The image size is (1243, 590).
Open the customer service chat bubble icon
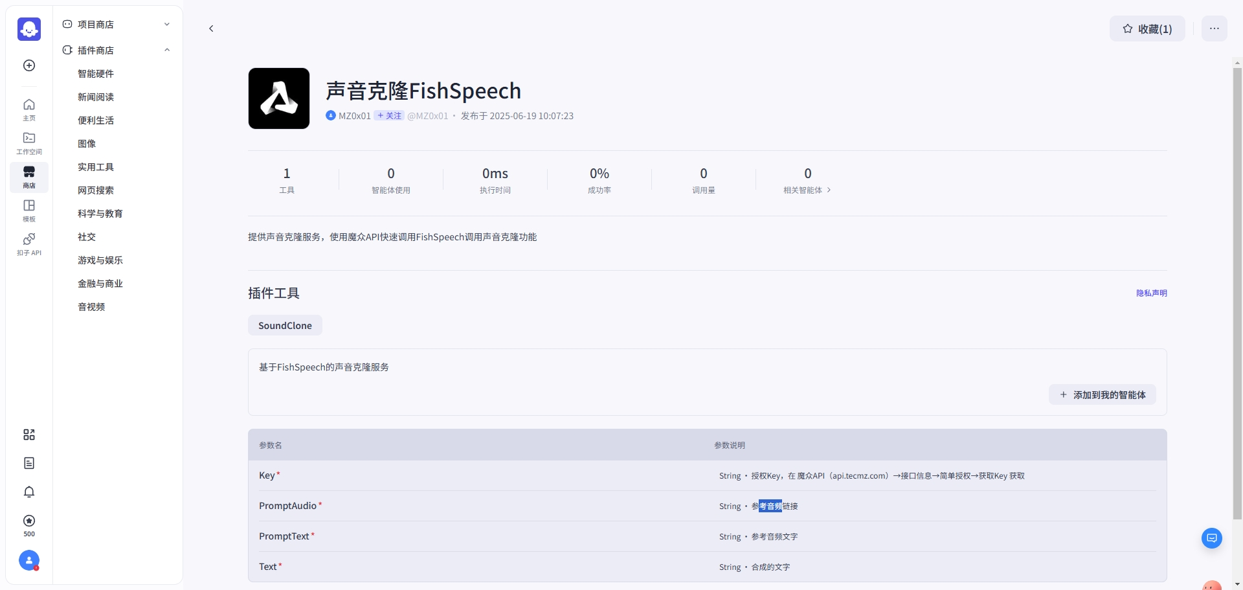pos(1211,538)
